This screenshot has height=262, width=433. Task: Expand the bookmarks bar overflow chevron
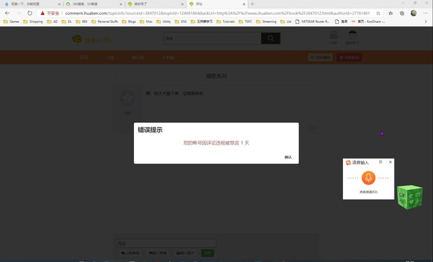pos(426,22)
